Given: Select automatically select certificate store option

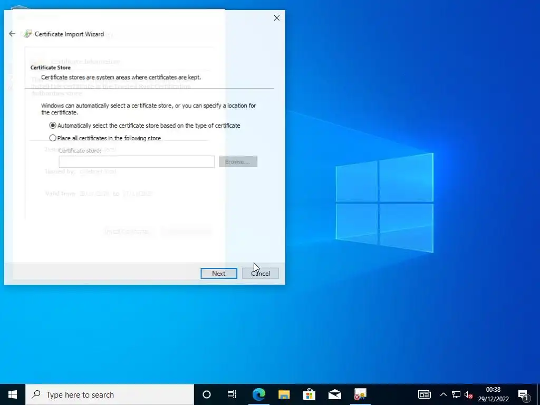Looking at the screenshot, I should point(145,126).
